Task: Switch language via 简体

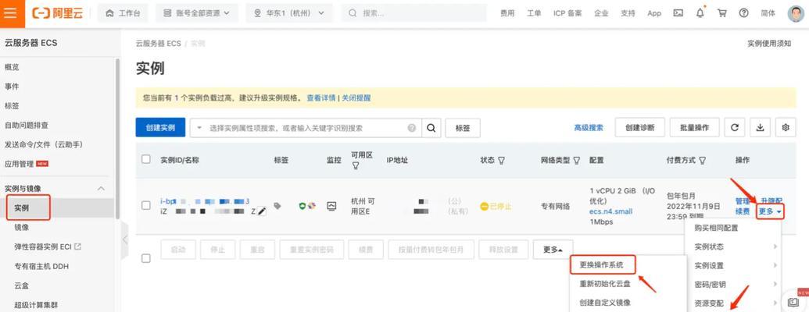Action: pyautogui.click(x=768, y=13)
